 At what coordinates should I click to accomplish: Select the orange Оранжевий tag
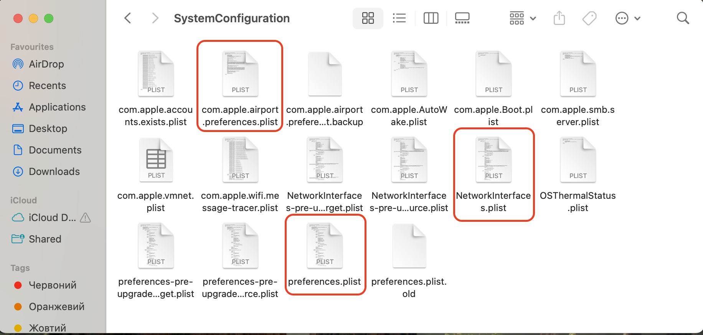point(56,307)
